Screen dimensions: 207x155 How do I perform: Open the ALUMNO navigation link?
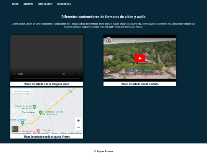(x=28, y=4)
